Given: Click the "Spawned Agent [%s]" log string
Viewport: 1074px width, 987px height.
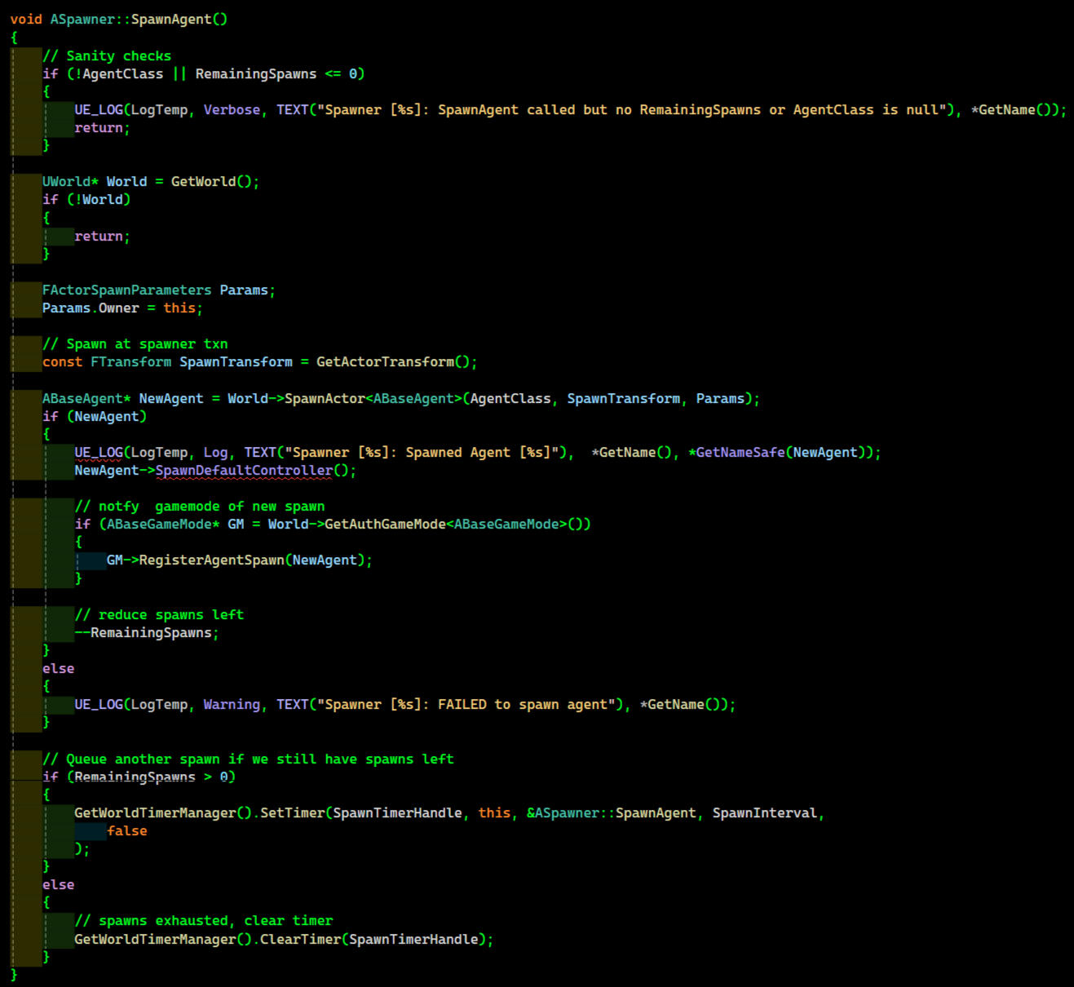Looking at the screenshot, I should pyautogui.click(x=482, y=453).
